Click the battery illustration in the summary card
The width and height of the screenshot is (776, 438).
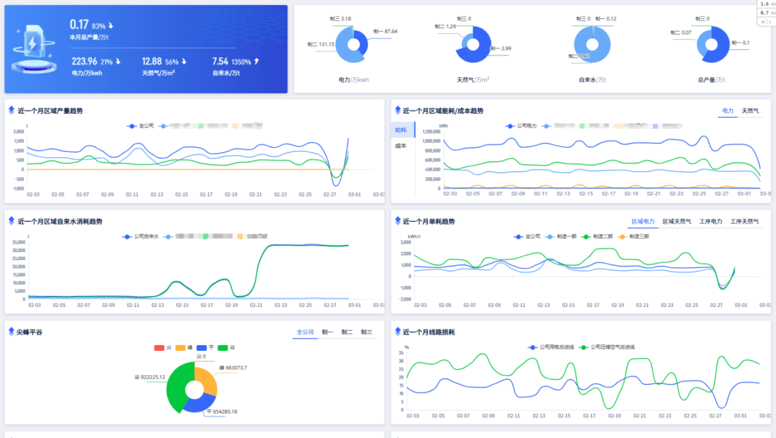click(31, 49)
